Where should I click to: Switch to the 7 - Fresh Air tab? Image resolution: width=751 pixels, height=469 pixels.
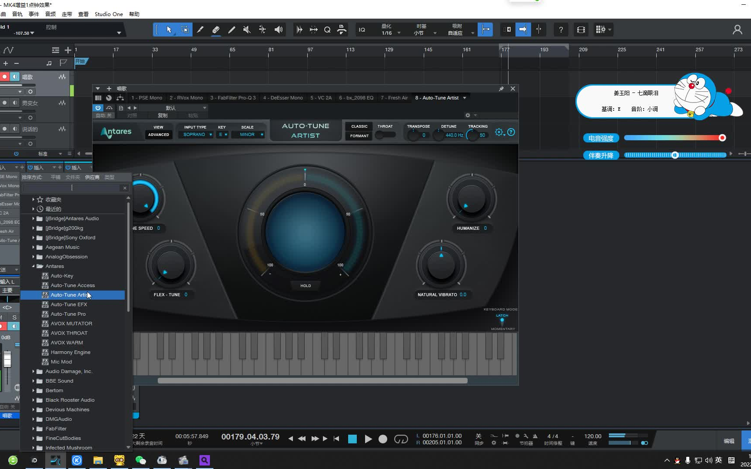point(394,98)
